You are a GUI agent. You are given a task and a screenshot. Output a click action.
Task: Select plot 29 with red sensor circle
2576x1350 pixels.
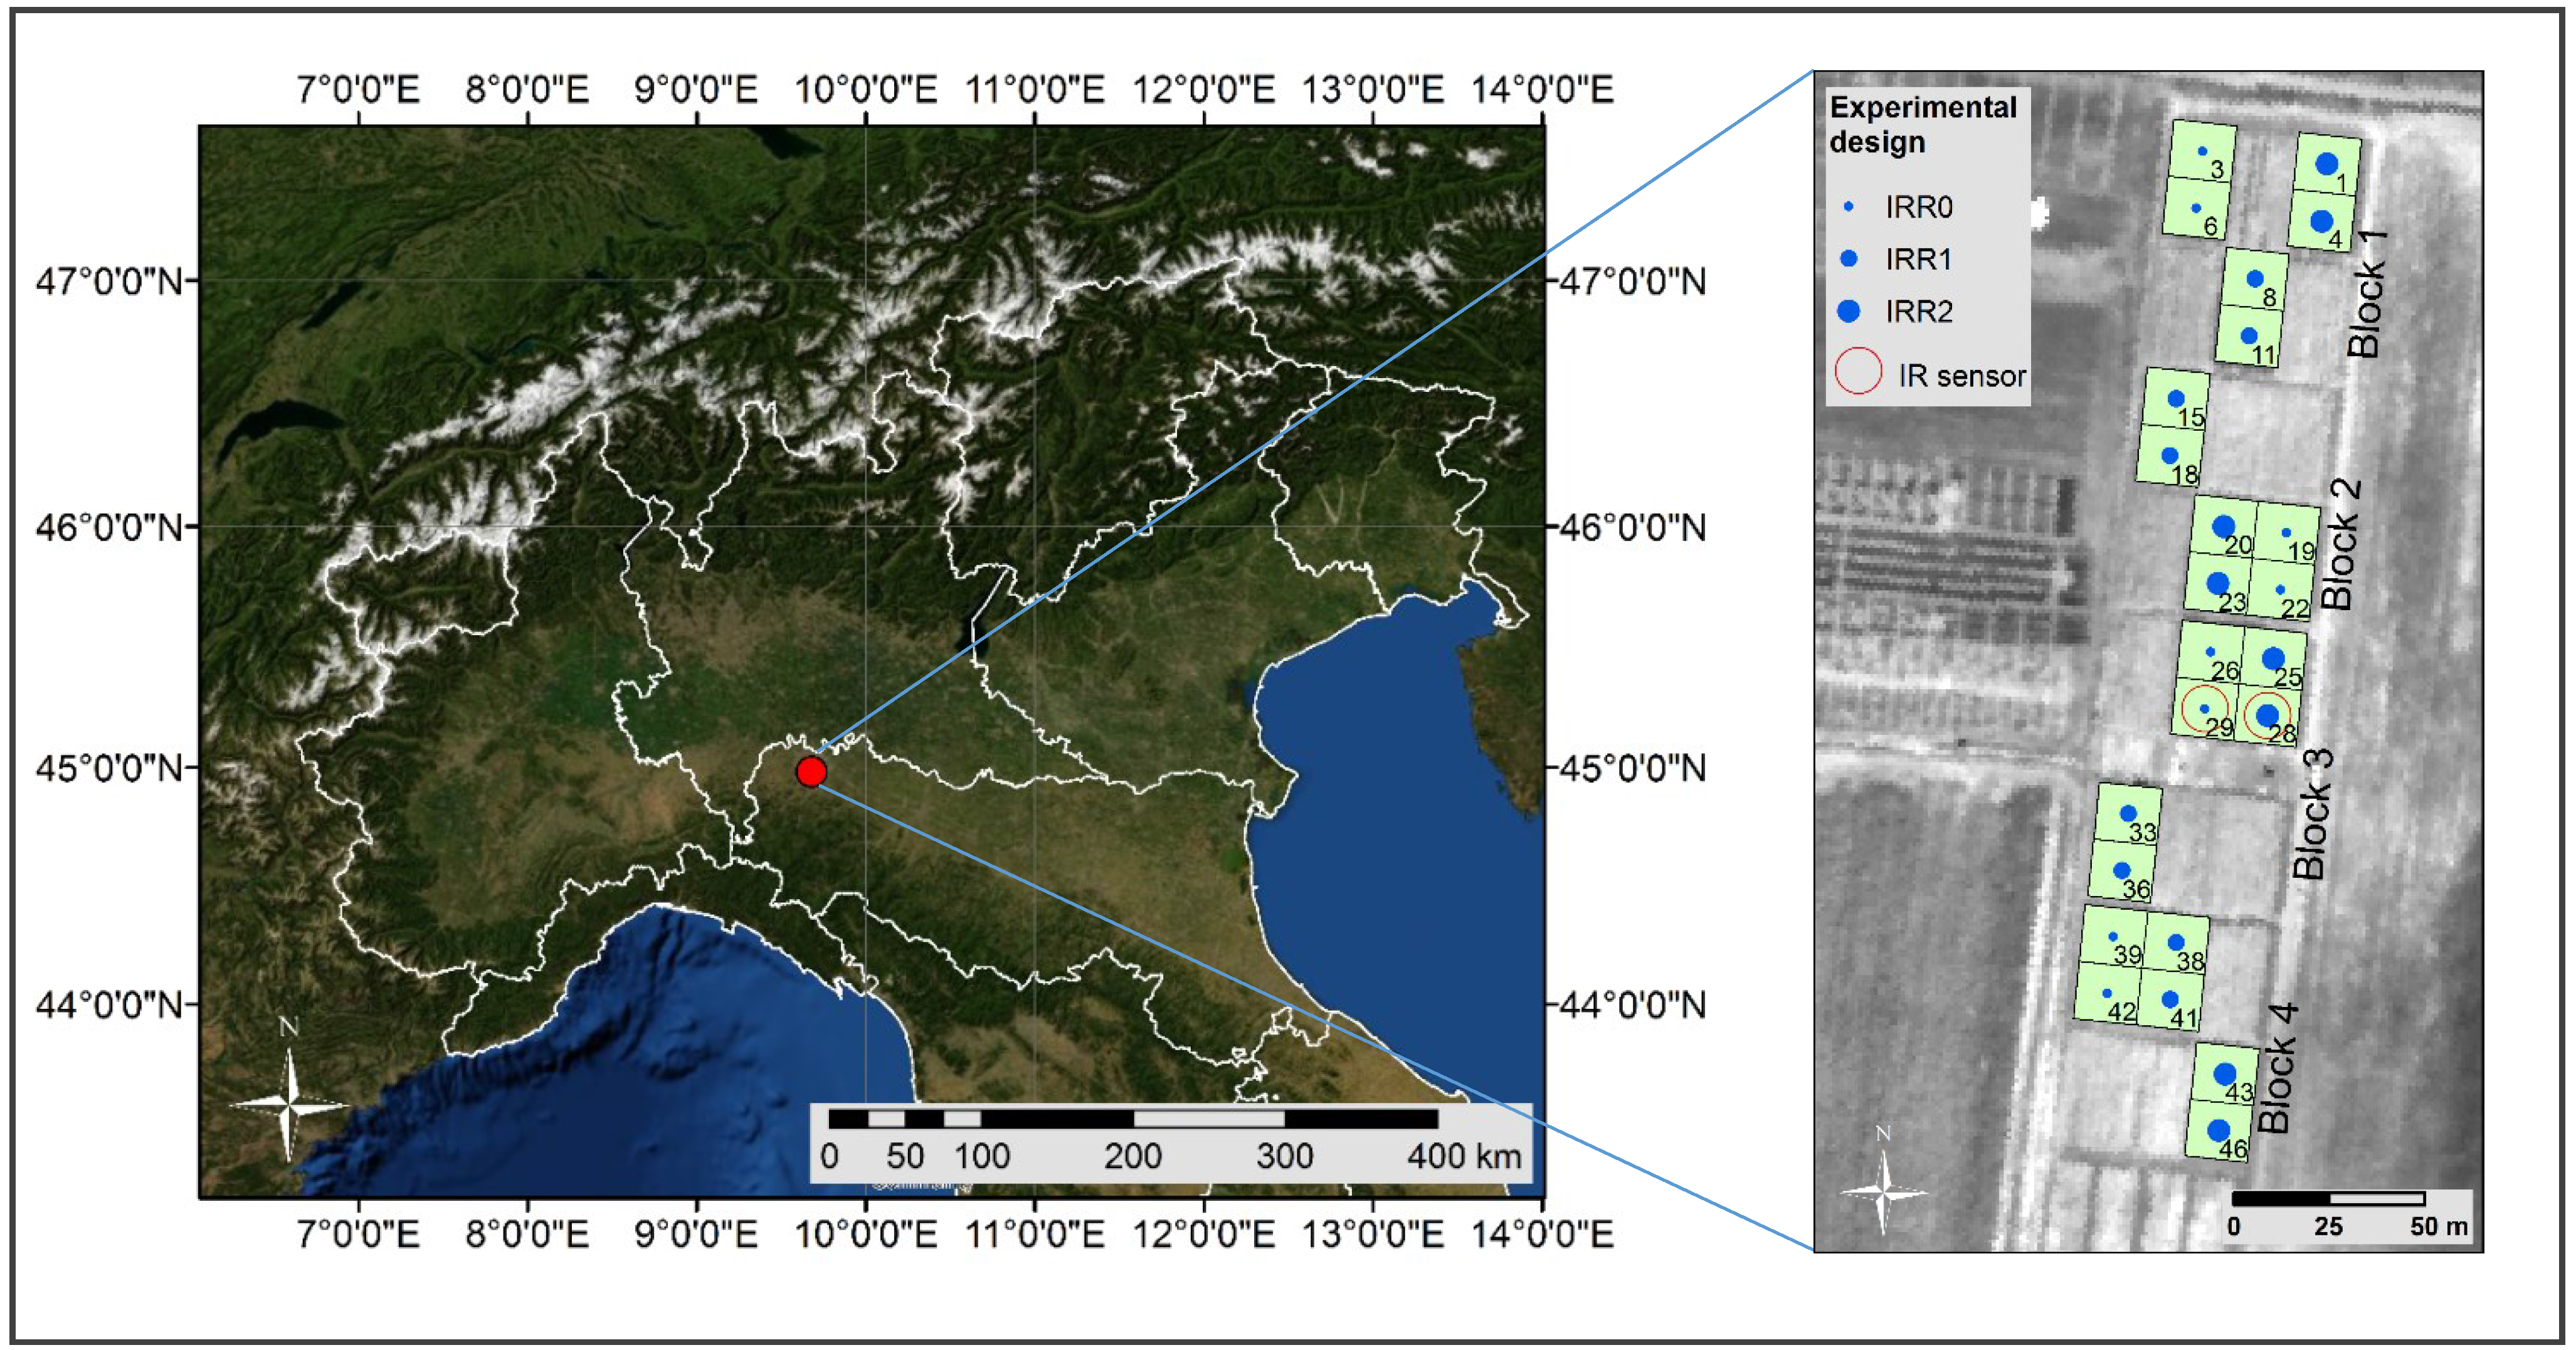coord(2204,708)
